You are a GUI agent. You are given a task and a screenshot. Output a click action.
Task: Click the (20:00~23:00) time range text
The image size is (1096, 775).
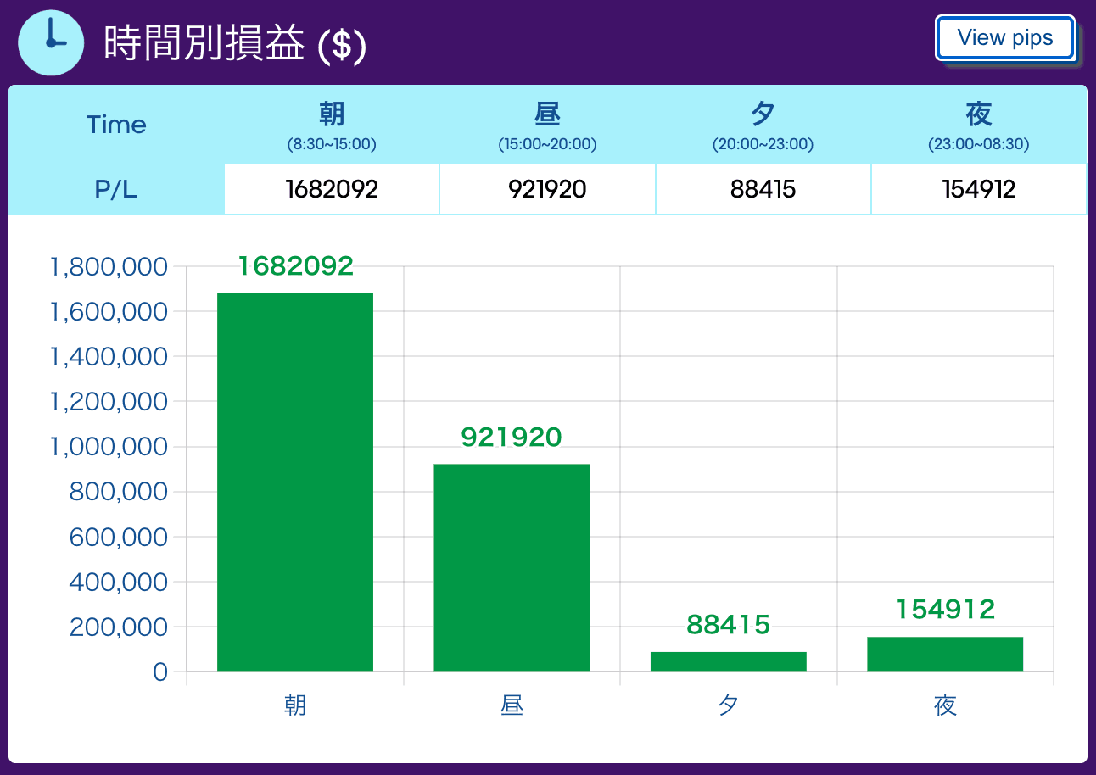click(x=763, y=144)
